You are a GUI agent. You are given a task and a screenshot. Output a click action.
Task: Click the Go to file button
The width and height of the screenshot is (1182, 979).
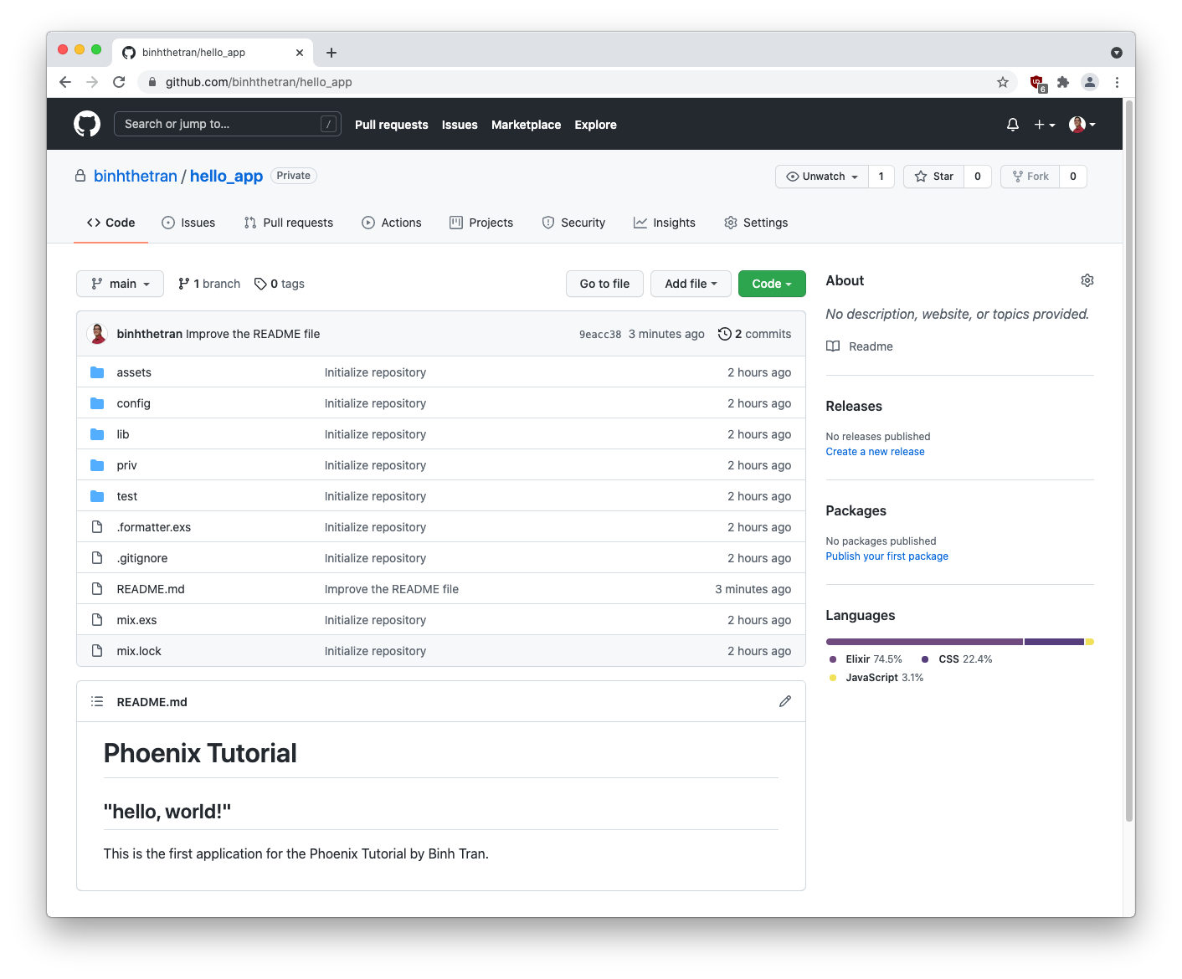coord(604,284)
